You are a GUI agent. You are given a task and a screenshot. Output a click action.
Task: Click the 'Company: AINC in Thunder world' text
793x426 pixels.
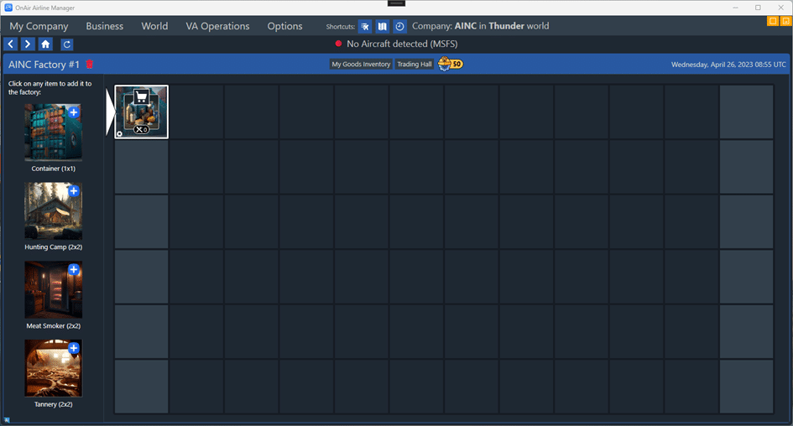481,26
